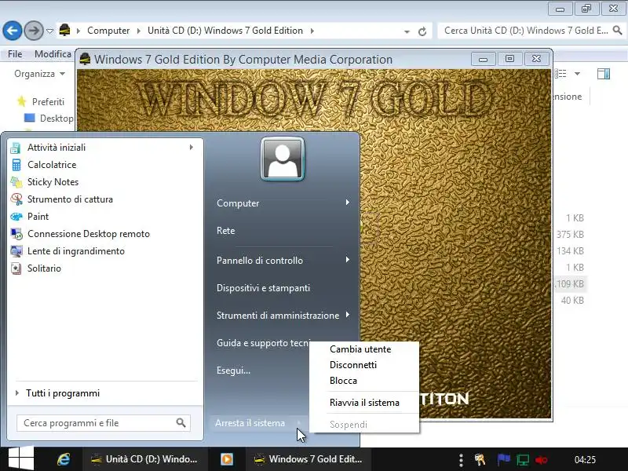Launch Connessione Desktop remoto

point(89,233)
